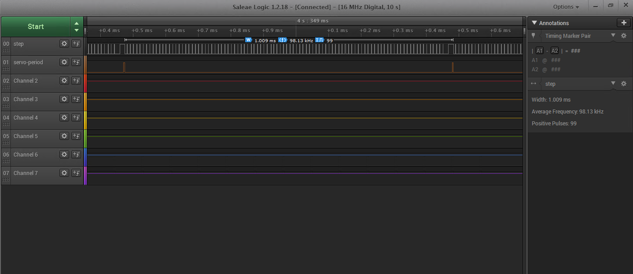Click the pulse count badge on measurement
Viewport: 633px width, 274px height.
(x=320, y=40)
